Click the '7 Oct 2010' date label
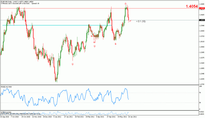The width and height of the screenshot is (205, 118). (x=15, y=117)
